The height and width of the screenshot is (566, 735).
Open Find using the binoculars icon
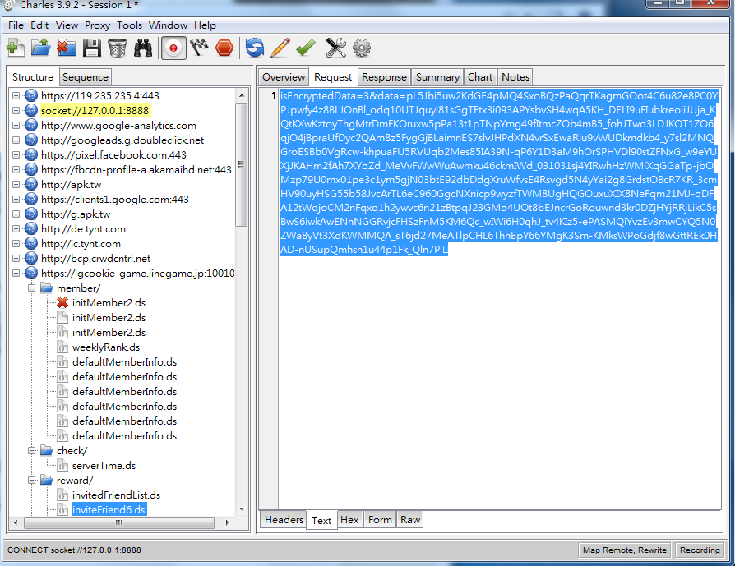click(x=142, y=48)
